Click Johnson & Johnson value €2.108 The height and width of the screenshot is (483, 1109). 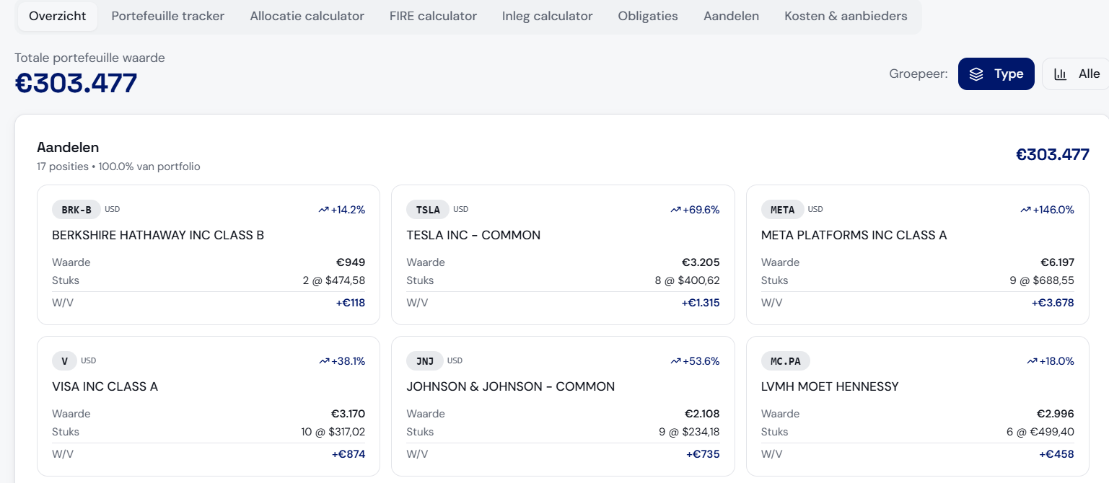point(702,414)
